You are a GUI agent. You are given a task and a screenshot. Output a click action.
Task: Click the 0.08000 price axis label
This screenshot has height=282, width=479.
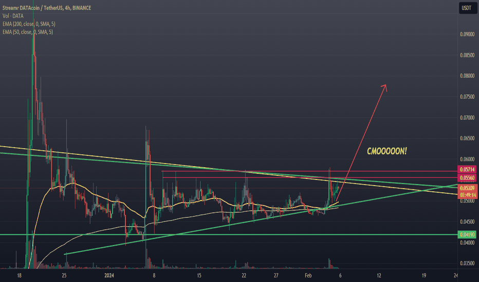467,76
